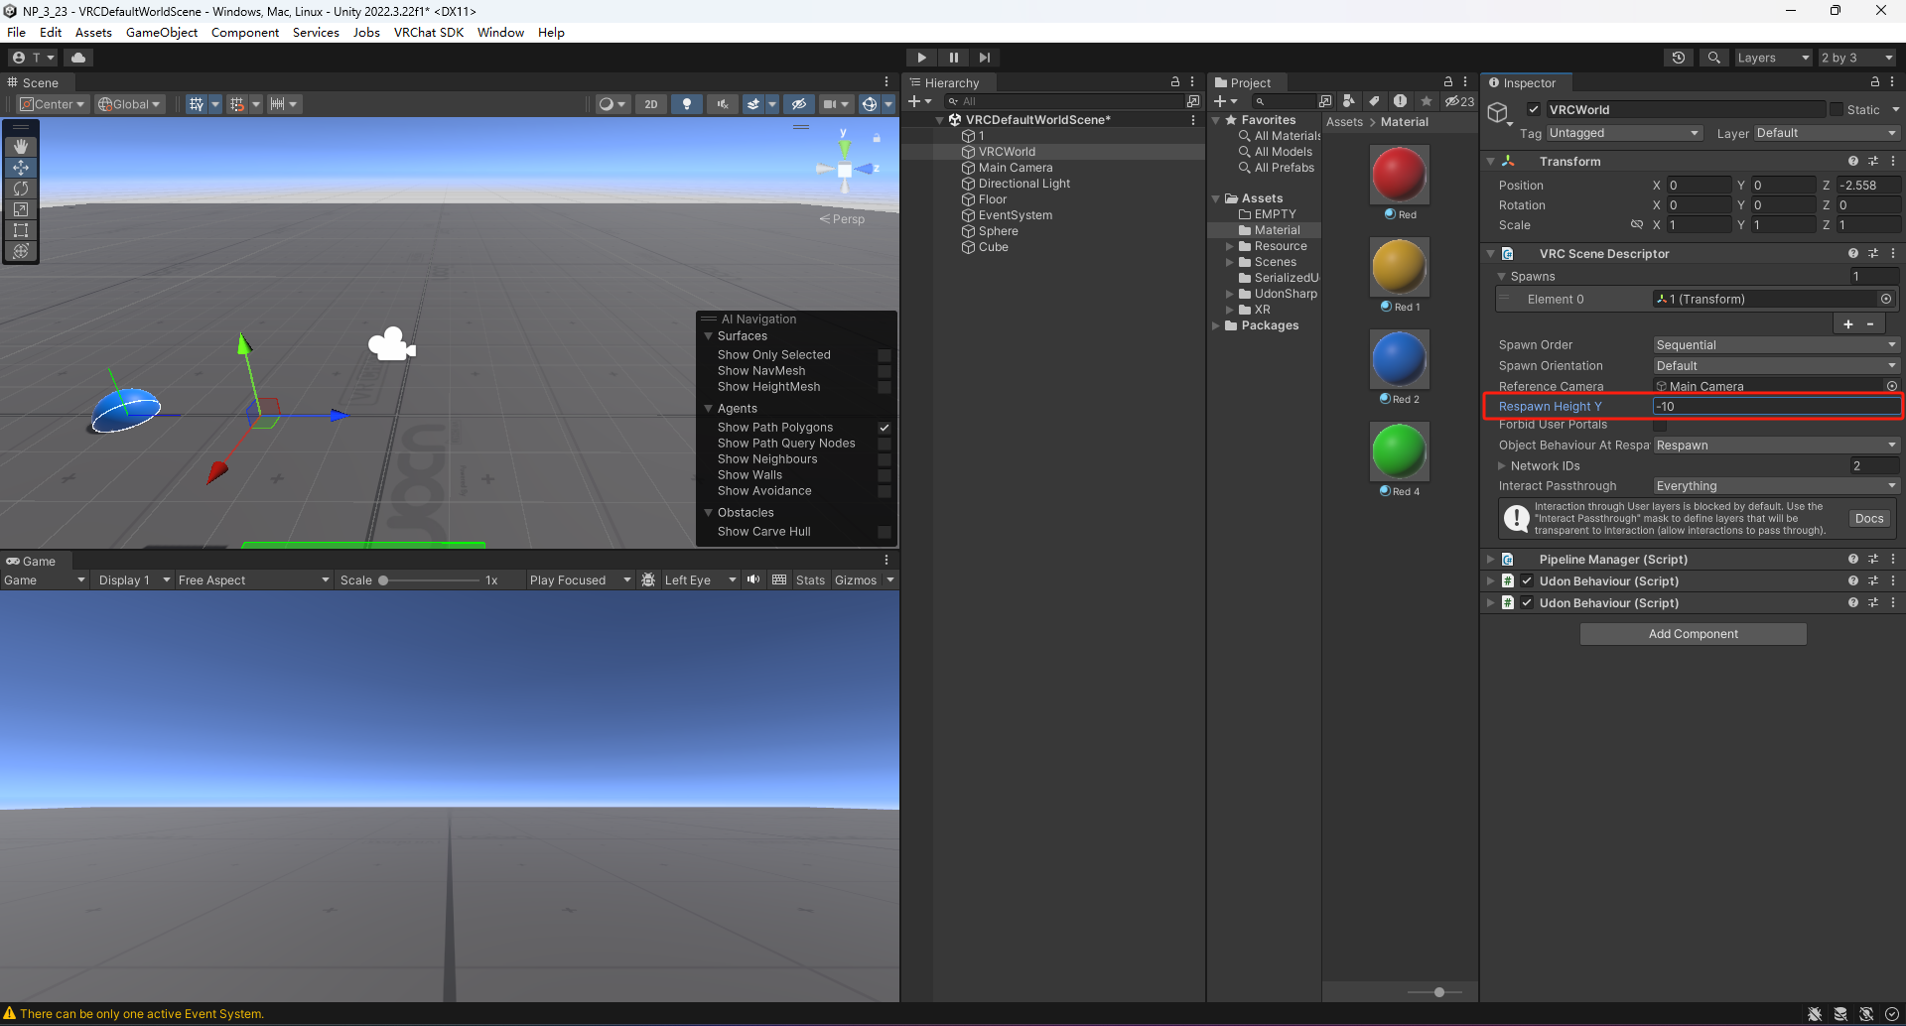Click Search by Type icon in Project
This screenshot has width=1906, height=1026.
click(x=1348, y=101)
